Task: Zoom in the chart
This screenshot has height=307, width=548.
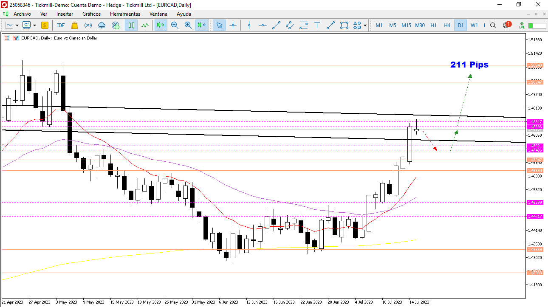Action: click(x=188, y=25)
